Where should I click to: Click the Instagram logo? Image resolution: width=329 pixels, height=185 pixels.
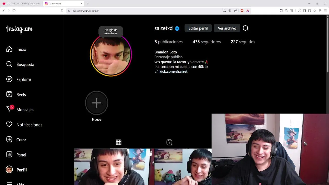pyautogui.click(x=19, y=29)
